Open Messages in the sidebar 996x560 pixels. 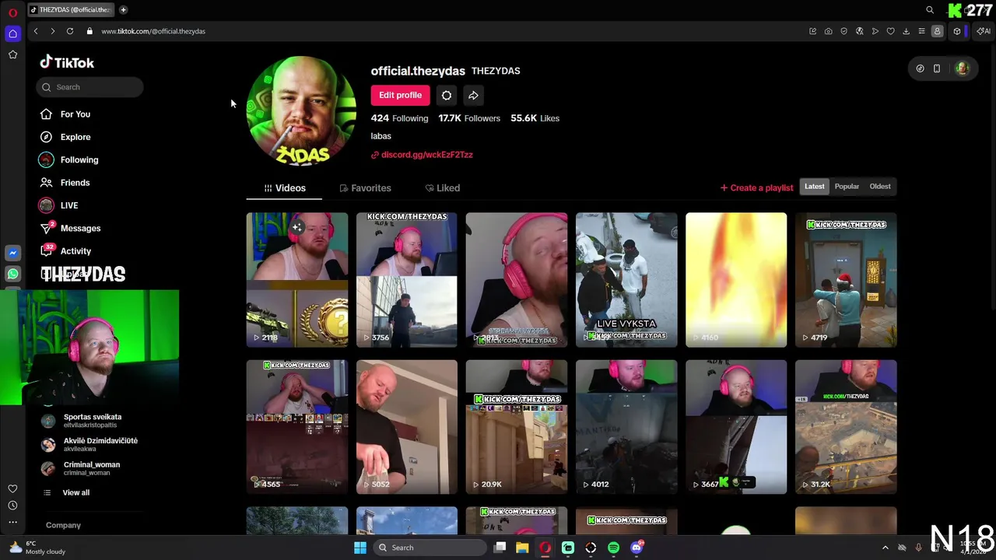pos(80,229)
